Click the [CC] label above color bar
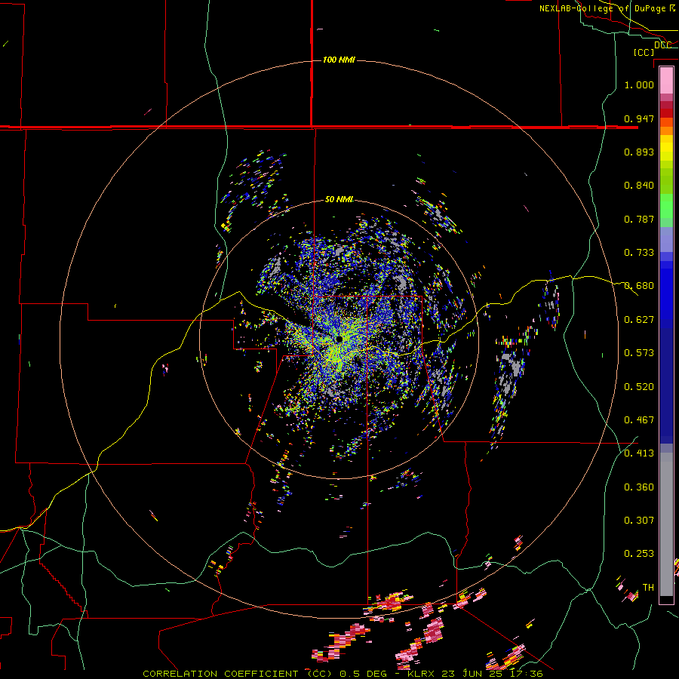The width and height of the screenshot is (679, 679). click(644, 52)
